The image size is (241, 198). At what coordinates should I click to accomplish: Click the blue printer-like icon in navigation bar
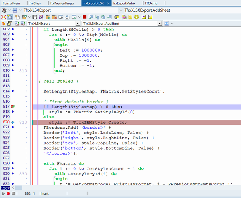coord(15,10)
